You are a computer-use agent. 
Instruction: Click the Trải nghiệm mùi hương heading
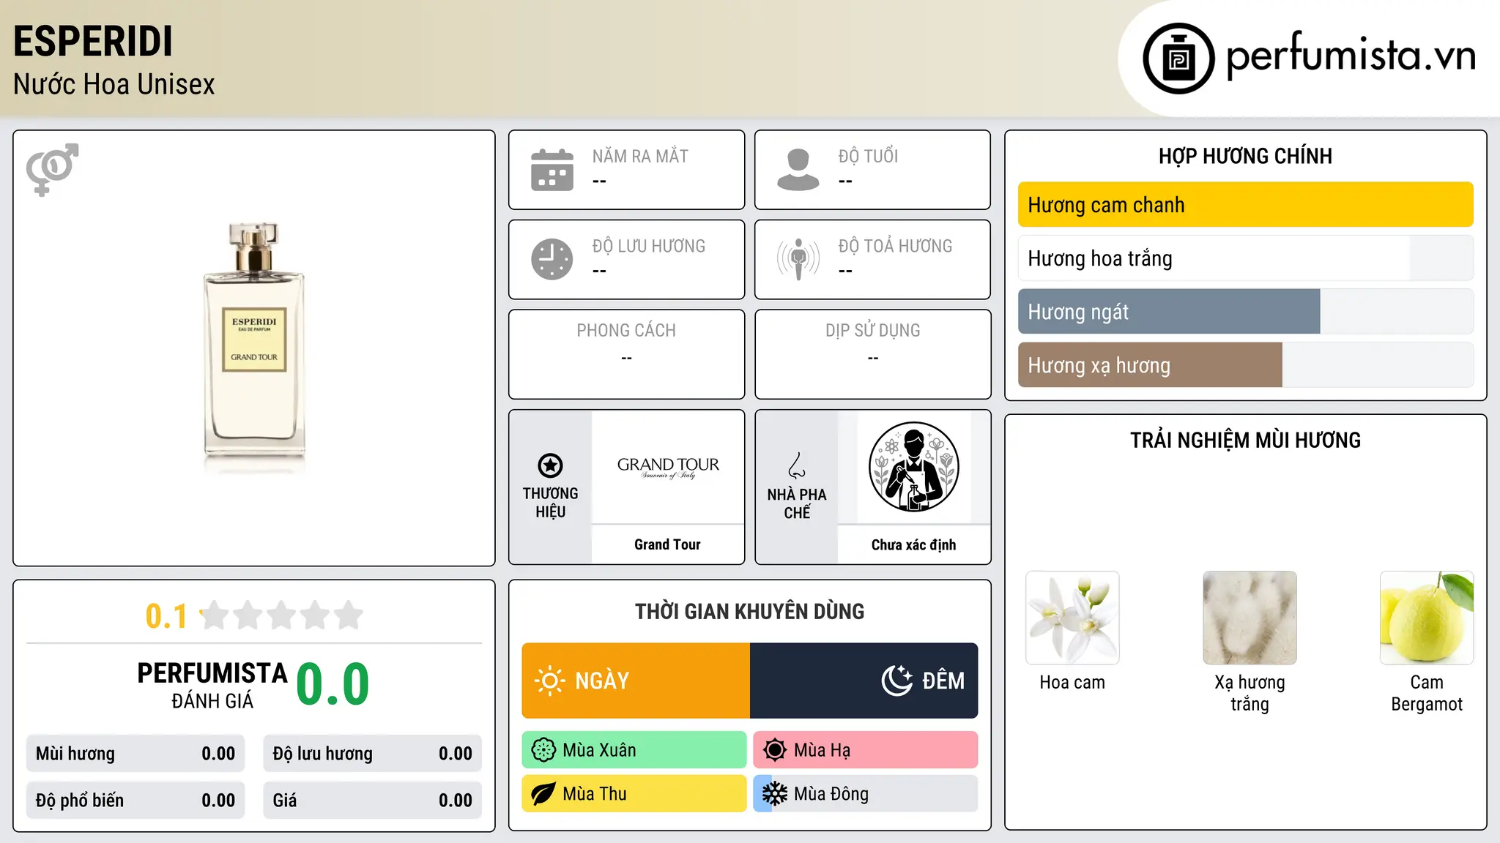point(1245,440)
